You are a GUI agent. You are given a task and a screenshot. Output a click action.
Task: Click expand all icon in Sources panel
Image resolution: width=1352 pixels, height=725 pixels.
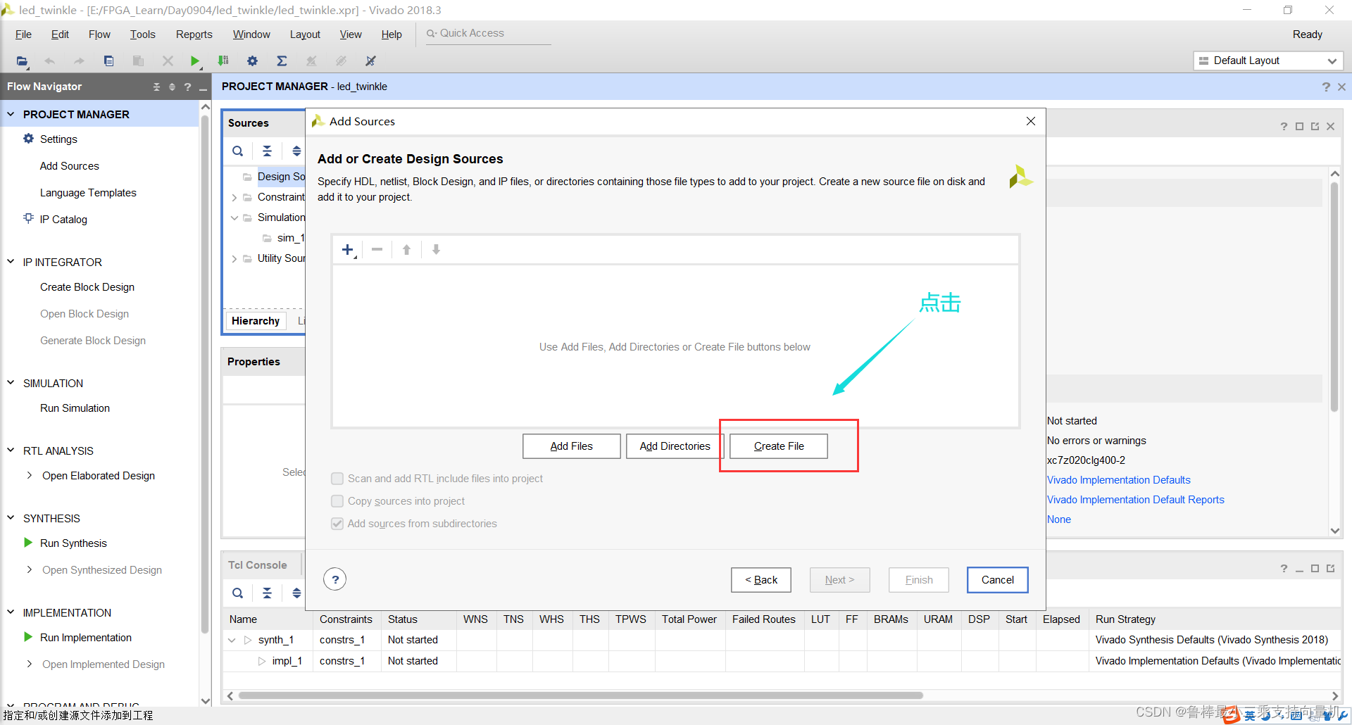pos(296,151)
